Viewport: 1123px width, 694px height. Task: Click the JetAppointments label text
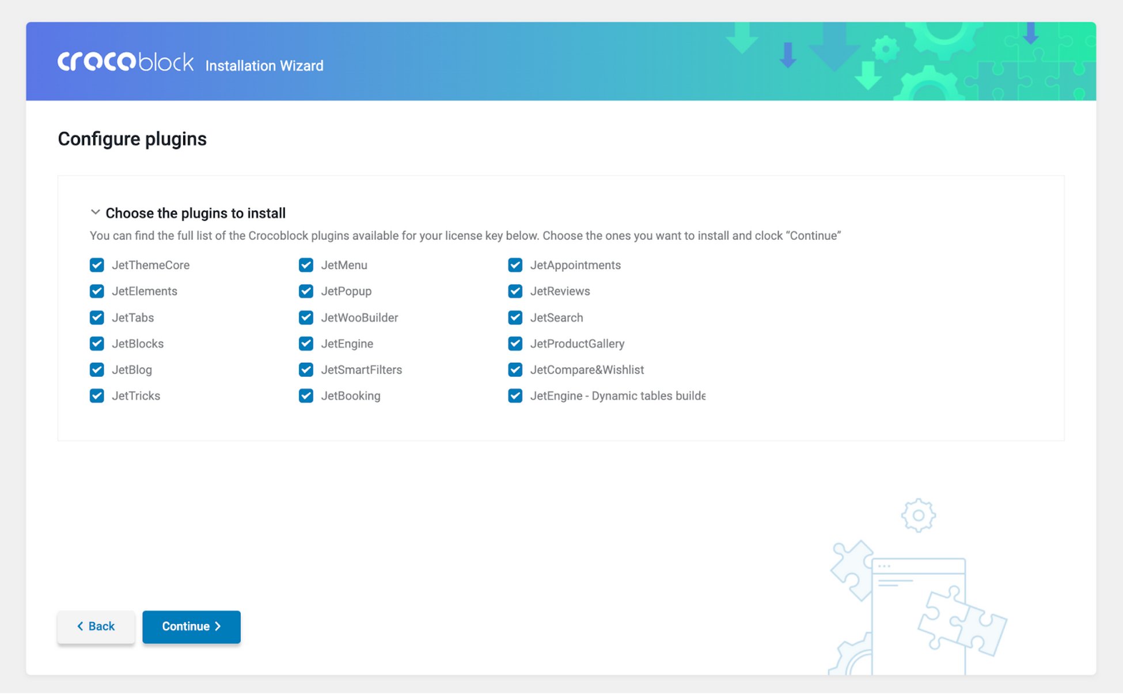pyautogui.click(x=575, y=266)
